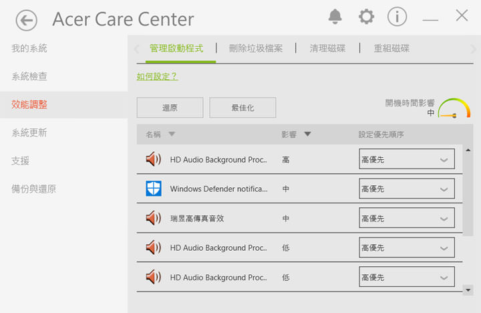The height and width of the screenshot is (313, 481).
Task: Open priority dropdown for 瑞昱高傳真音效
Action: click(x=406, y=218)
